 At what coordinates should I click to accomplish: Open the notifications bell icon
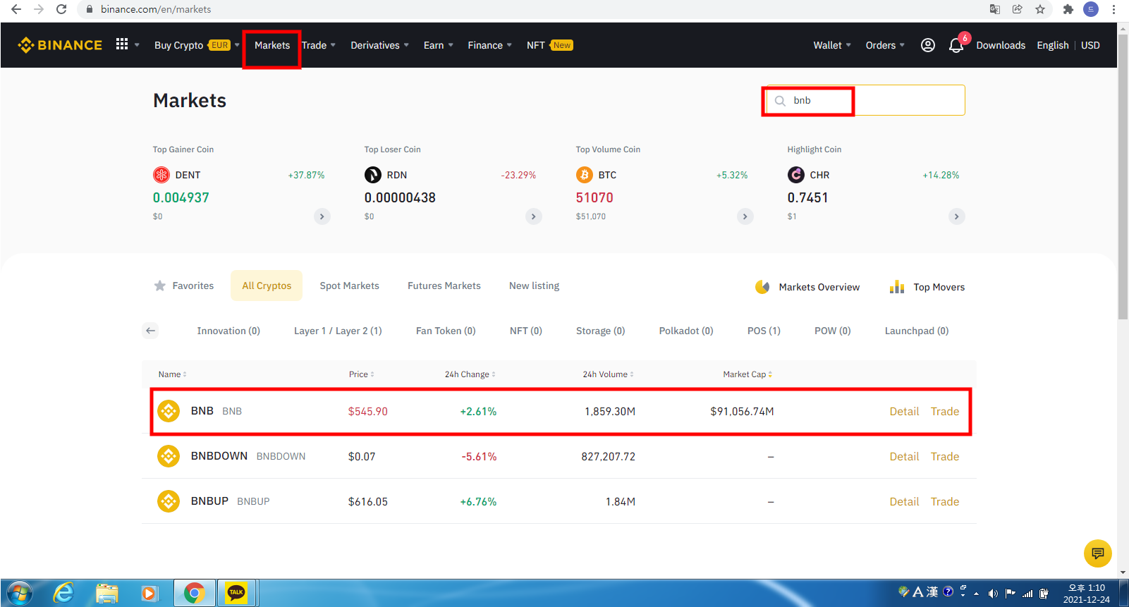(956, 46)
